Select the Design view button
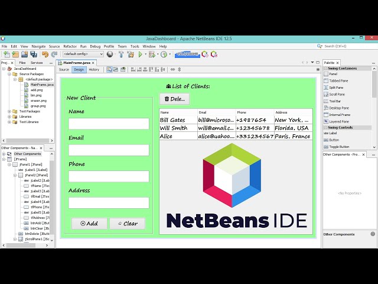Viewport: 378px width, 284px height. pyautogui.click(x=79, y=70)
